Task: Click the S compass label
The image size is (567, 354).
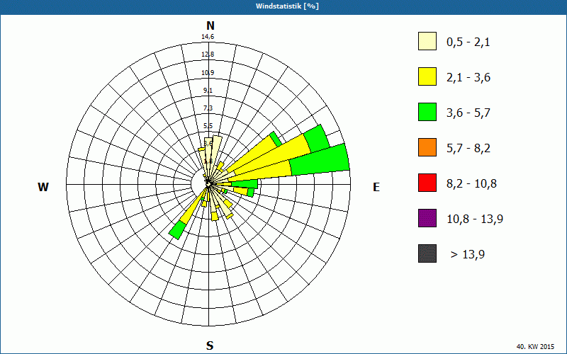Action: pyautogui.click(x=210, y=346)
